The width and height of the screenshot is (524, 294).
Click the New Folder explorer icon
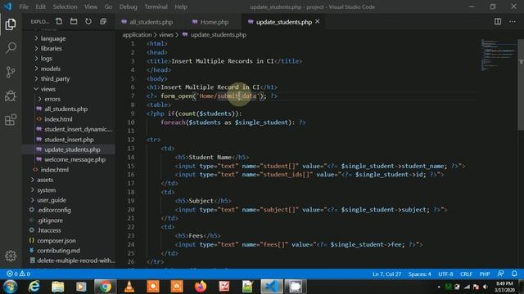(x=74, y=22)
